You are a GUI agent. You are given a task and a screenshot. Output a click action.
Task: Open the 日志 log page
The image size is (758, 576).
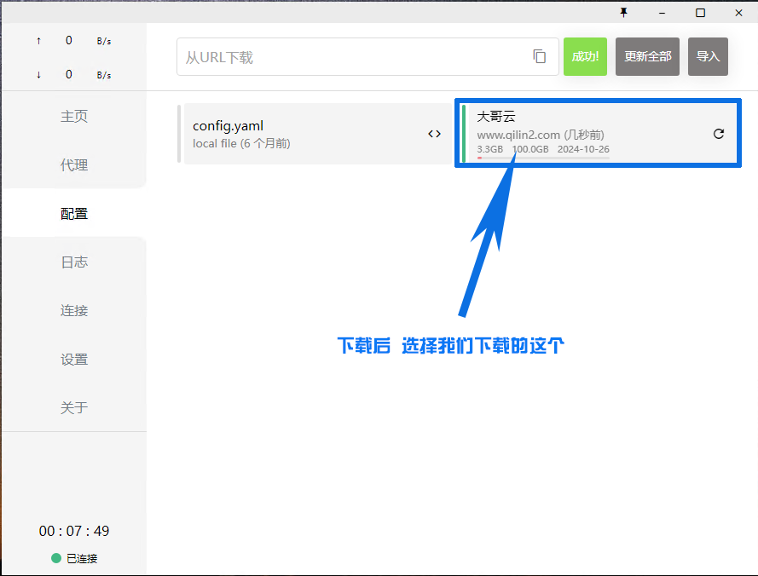point(74,262)
